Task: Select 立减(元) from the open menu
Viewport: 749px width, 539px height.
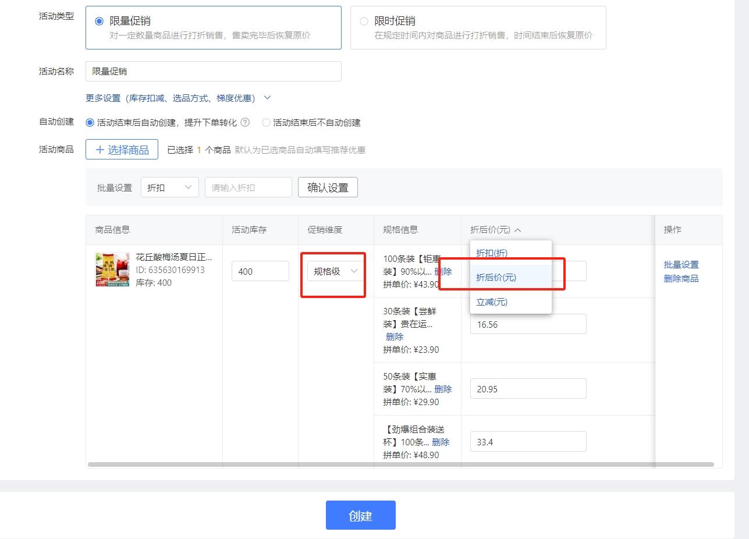Action: pyautogui.click(x=491, y=302)
